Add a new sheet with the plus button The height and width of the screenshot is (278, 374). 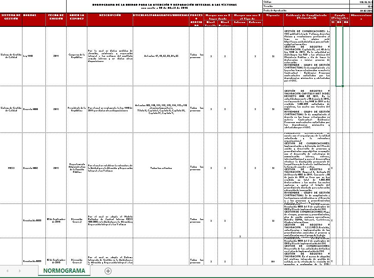tap(108, 271)
